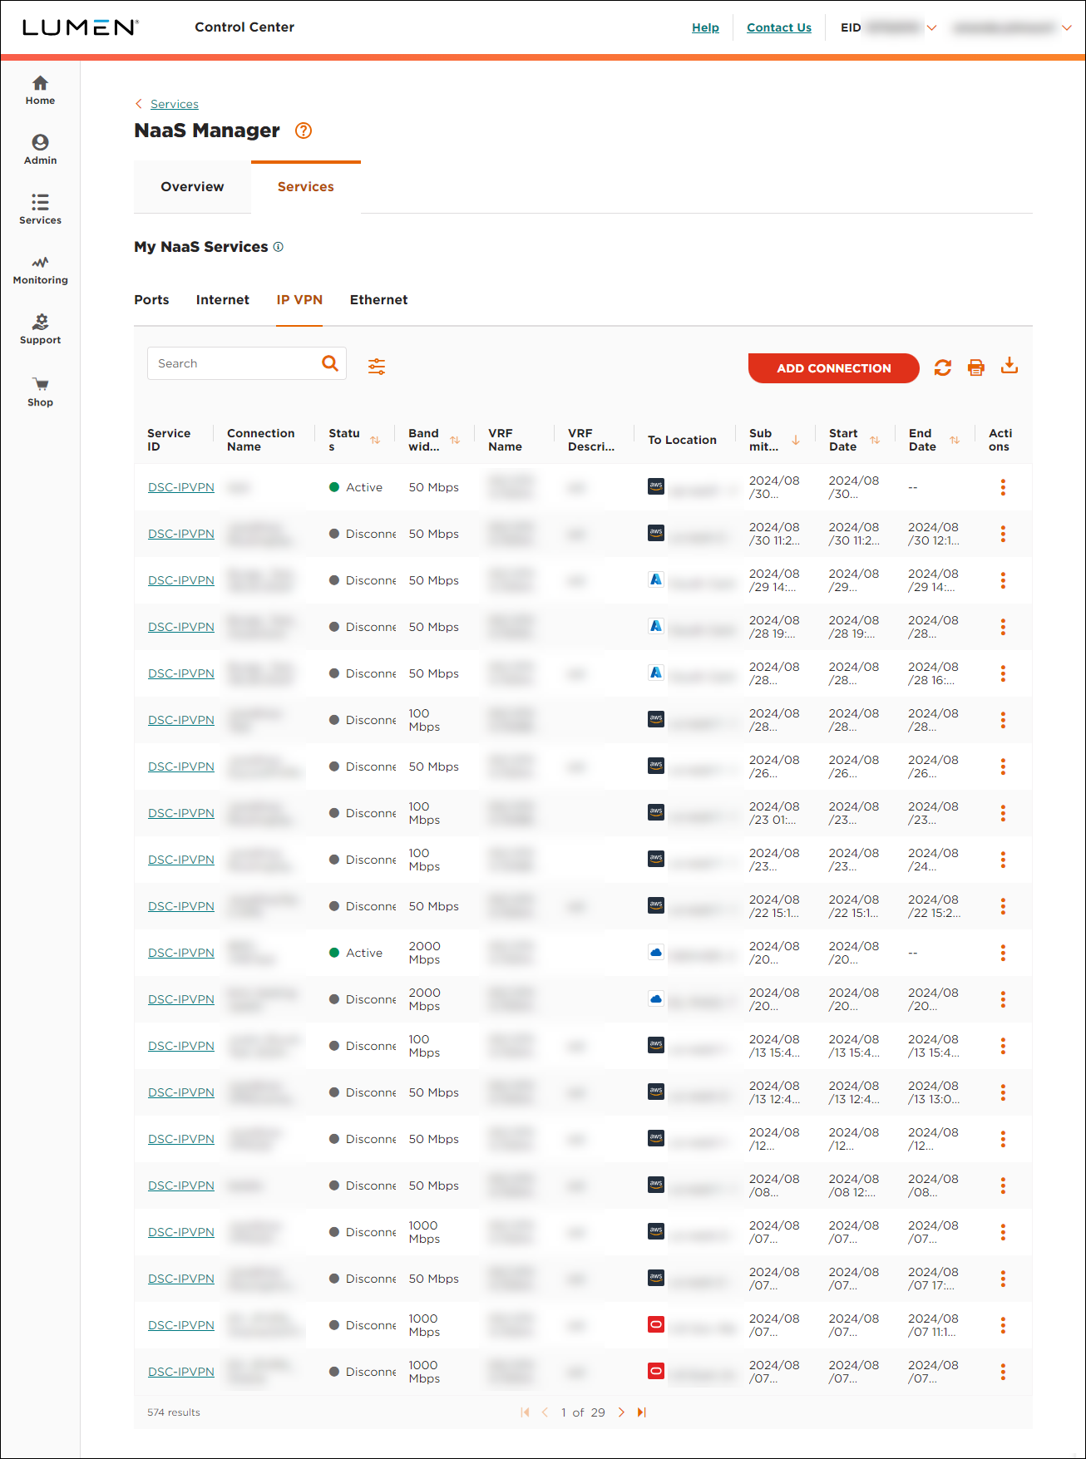
Task: Open the Monitoring sidebar section
Action: click(x=40, y=270)
